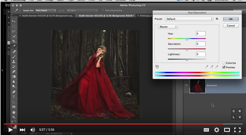The height and width of the screenshot is (135, 246).
Task: Select the Rectangle shape tool
Action: click(x=14, y=107)
